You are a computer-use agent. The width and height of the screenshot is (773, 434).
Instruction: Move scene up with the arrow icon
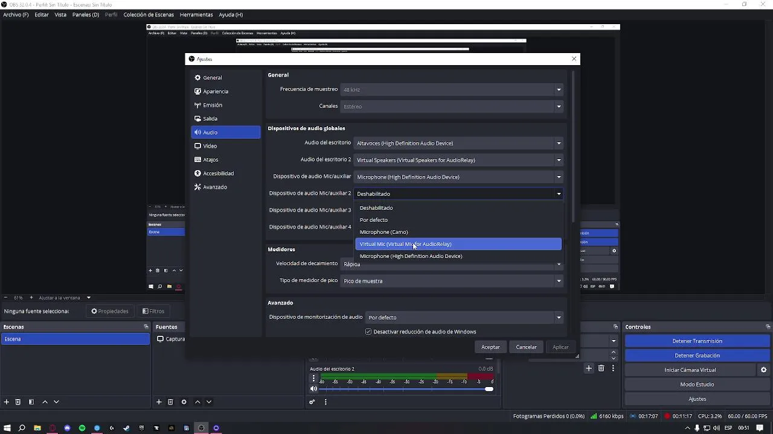point(45,402)
